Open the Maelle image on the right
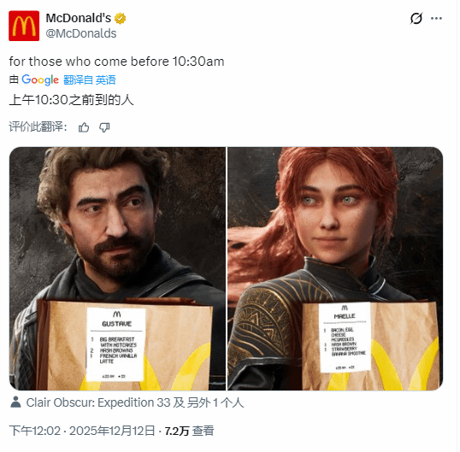Viewport: 460px width, 452px height. (x=335, y=268)
